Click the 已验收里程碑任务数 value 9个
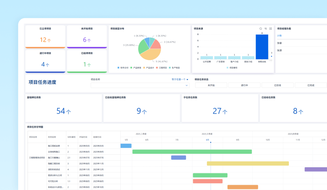The image size is (327, 190). click(x=142, y=111)
